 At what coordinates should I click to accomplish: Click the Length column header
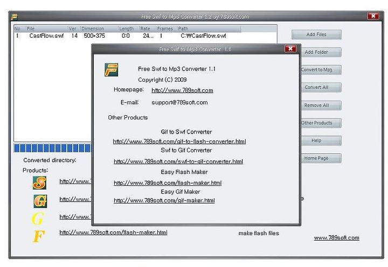pos(129,29)
